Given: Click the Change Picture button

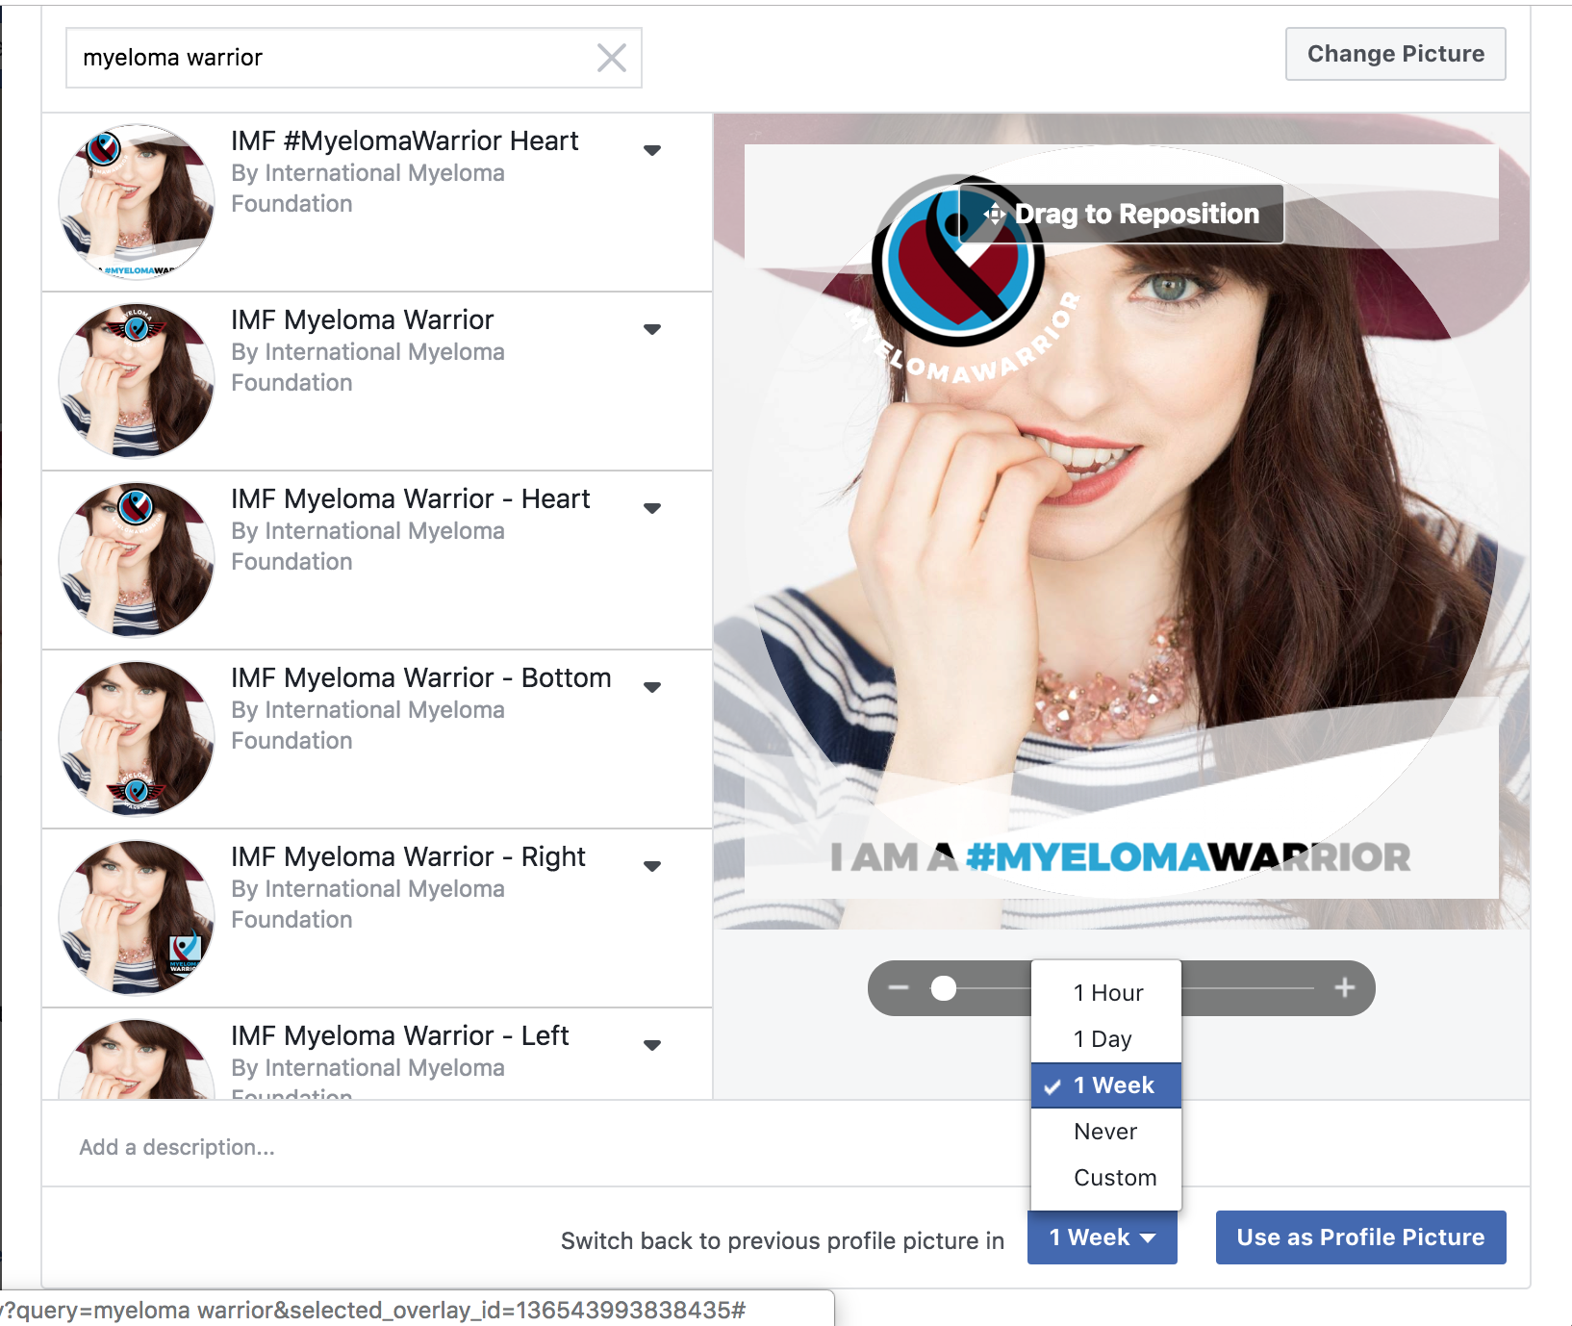Looking at the screenshot, I should click(x=1395, y=54).
